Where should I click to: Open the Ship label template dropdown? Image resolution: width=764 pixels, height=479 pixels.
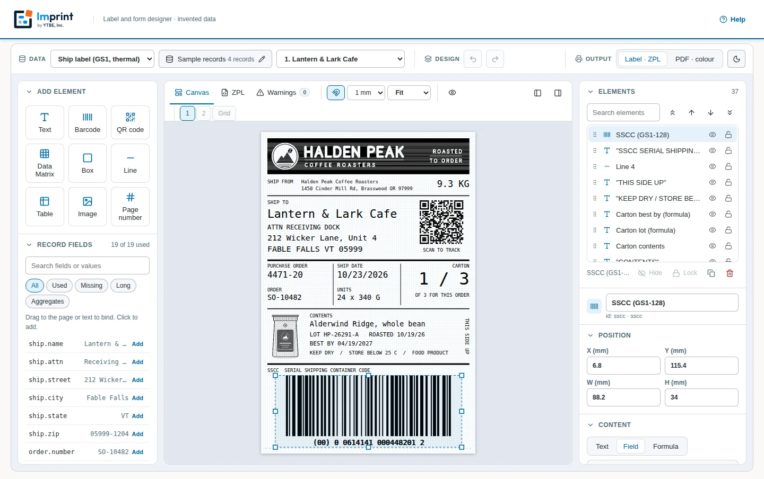pyautogui.click(x=102, y=59)
